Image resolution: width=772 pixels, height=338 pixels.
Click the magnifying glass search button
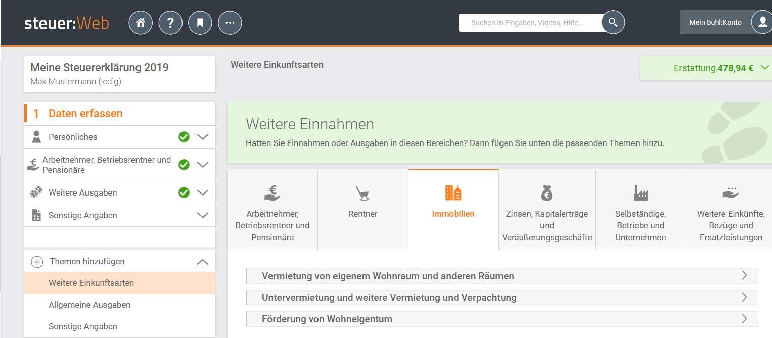pos(613,23)
